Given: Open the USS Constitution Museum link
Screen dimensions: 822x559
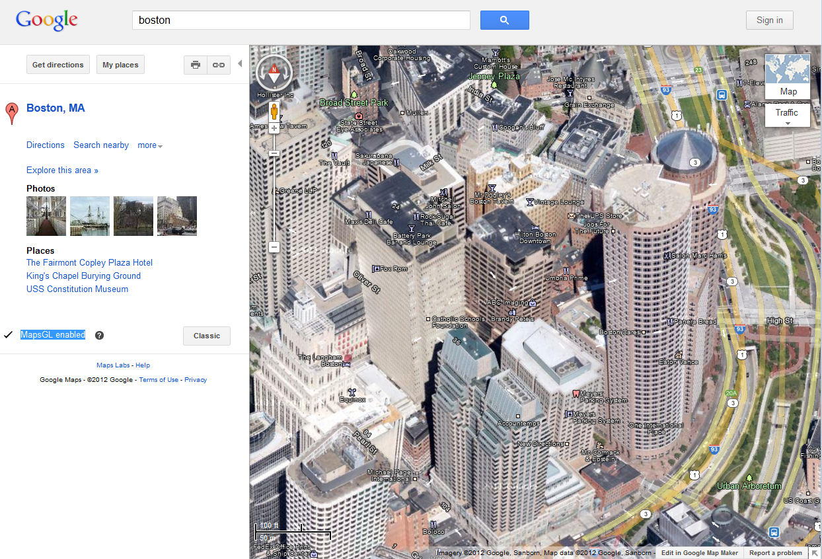Looking at the screenshot, I should (x=77, y=289).
